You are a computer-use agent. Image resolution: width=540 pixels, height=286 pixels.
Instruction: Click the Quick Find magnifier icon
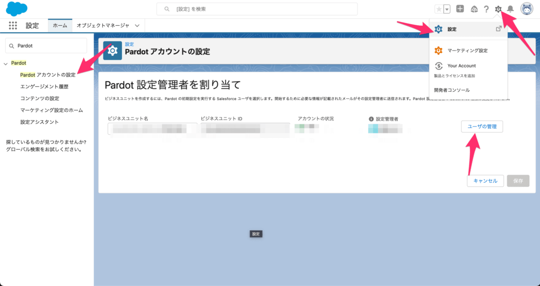pyautogui.click(x=12, y=46)
